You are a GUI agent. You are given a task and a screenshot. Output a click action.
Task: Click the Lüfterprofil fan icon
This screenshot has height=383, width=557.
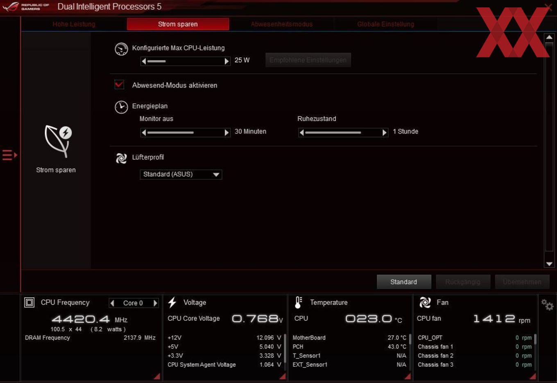click(121, 158)
